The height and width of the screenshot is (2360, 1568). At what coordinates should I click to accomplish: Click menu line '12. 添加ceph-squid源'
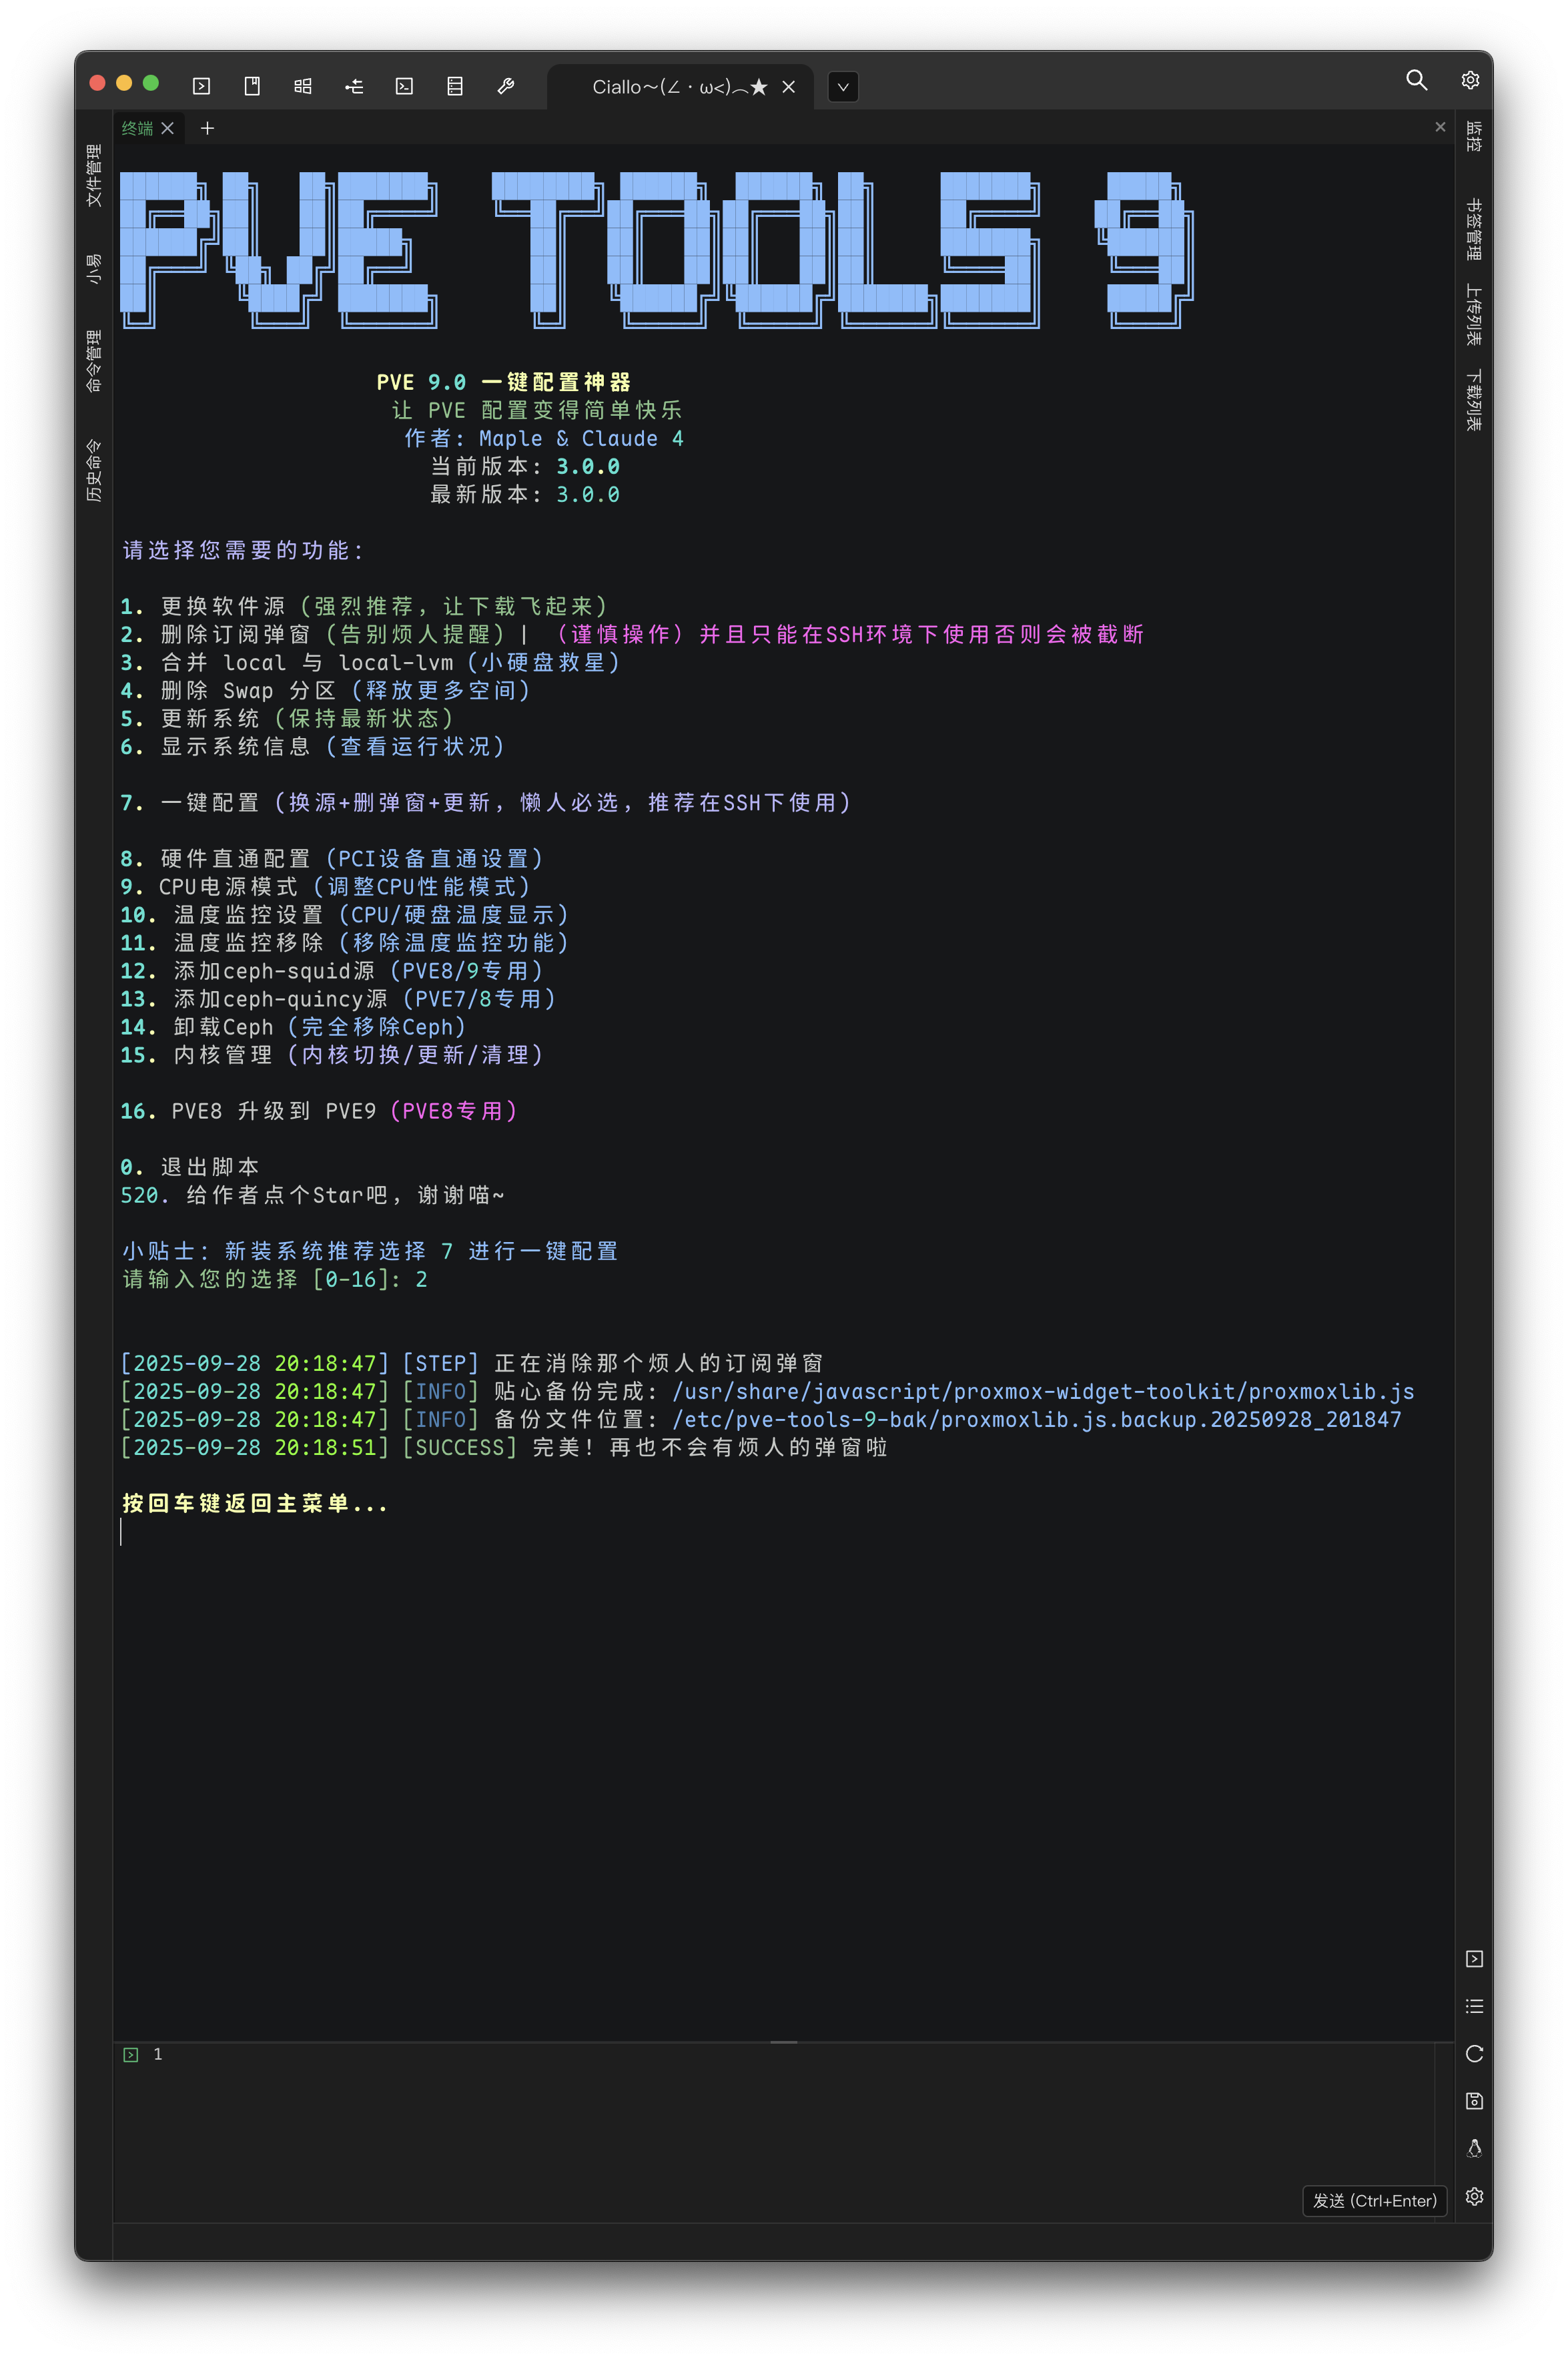click(332, 971)
